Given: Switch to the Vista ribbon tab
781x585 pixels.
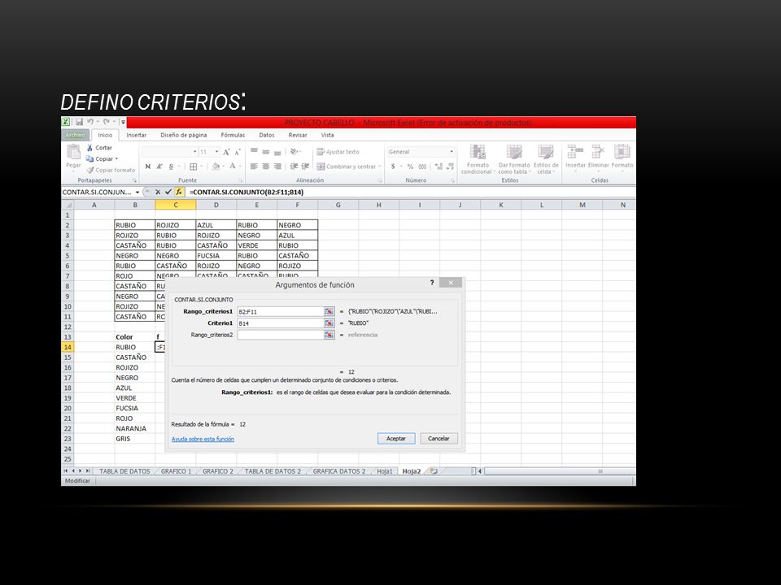Looking at the screenshot, I should [x=327, y=135].
